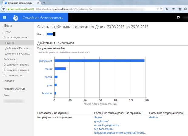
Task: Click the Число посещенных страниц axis label
Action: pos(101,104)
